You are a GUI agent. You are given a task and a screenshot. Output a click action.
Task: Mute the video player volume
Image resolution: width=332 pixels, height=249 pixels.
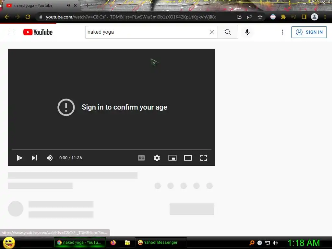coord(50,158)
